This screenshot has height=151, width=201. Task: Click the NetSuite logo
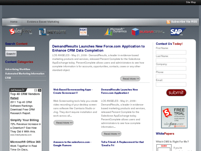tap(53, 32)
